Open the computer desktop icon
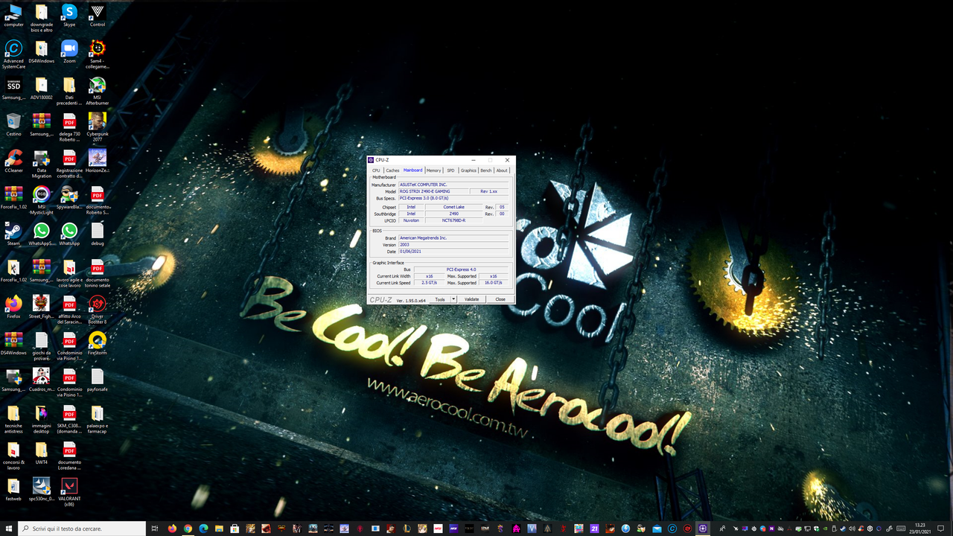953x536 pixels. pyautogui.click(x=13, y=16)
